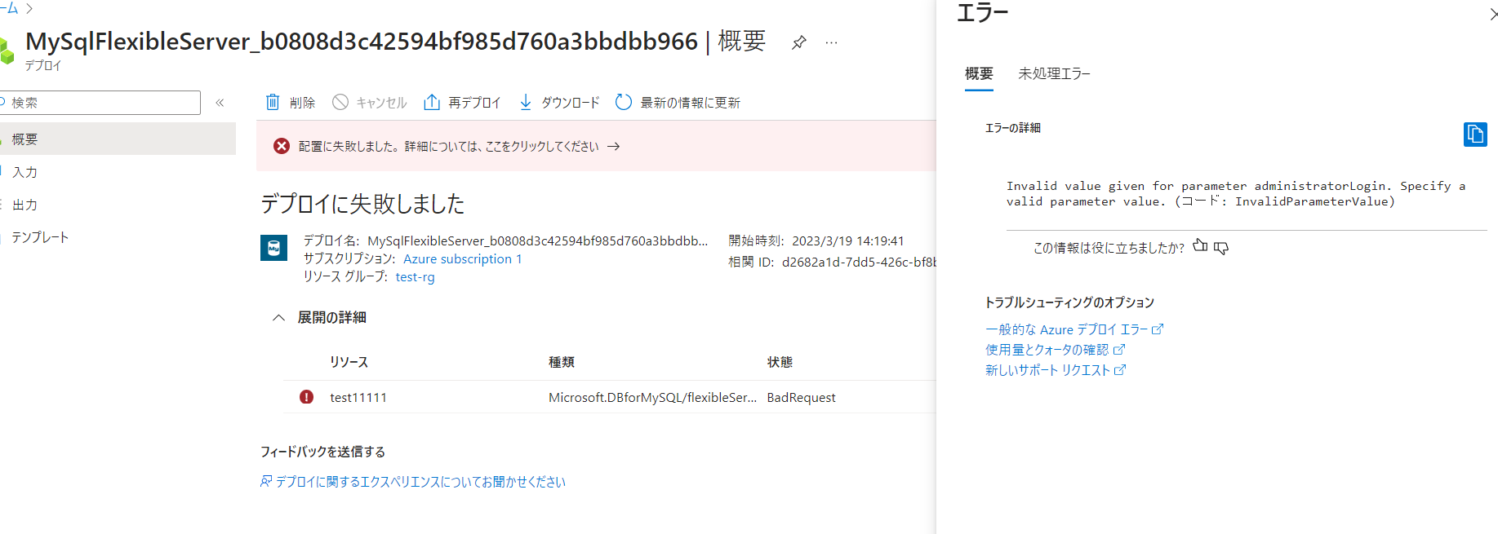Switch to 未処理エラー tab
The image size is (1498, 534).
point(1054,73)
